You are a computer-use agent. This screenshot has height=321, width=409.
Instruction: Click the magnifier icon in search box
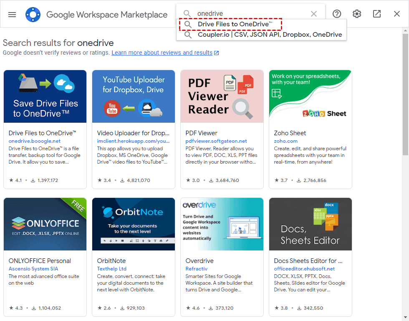(188, 14)
